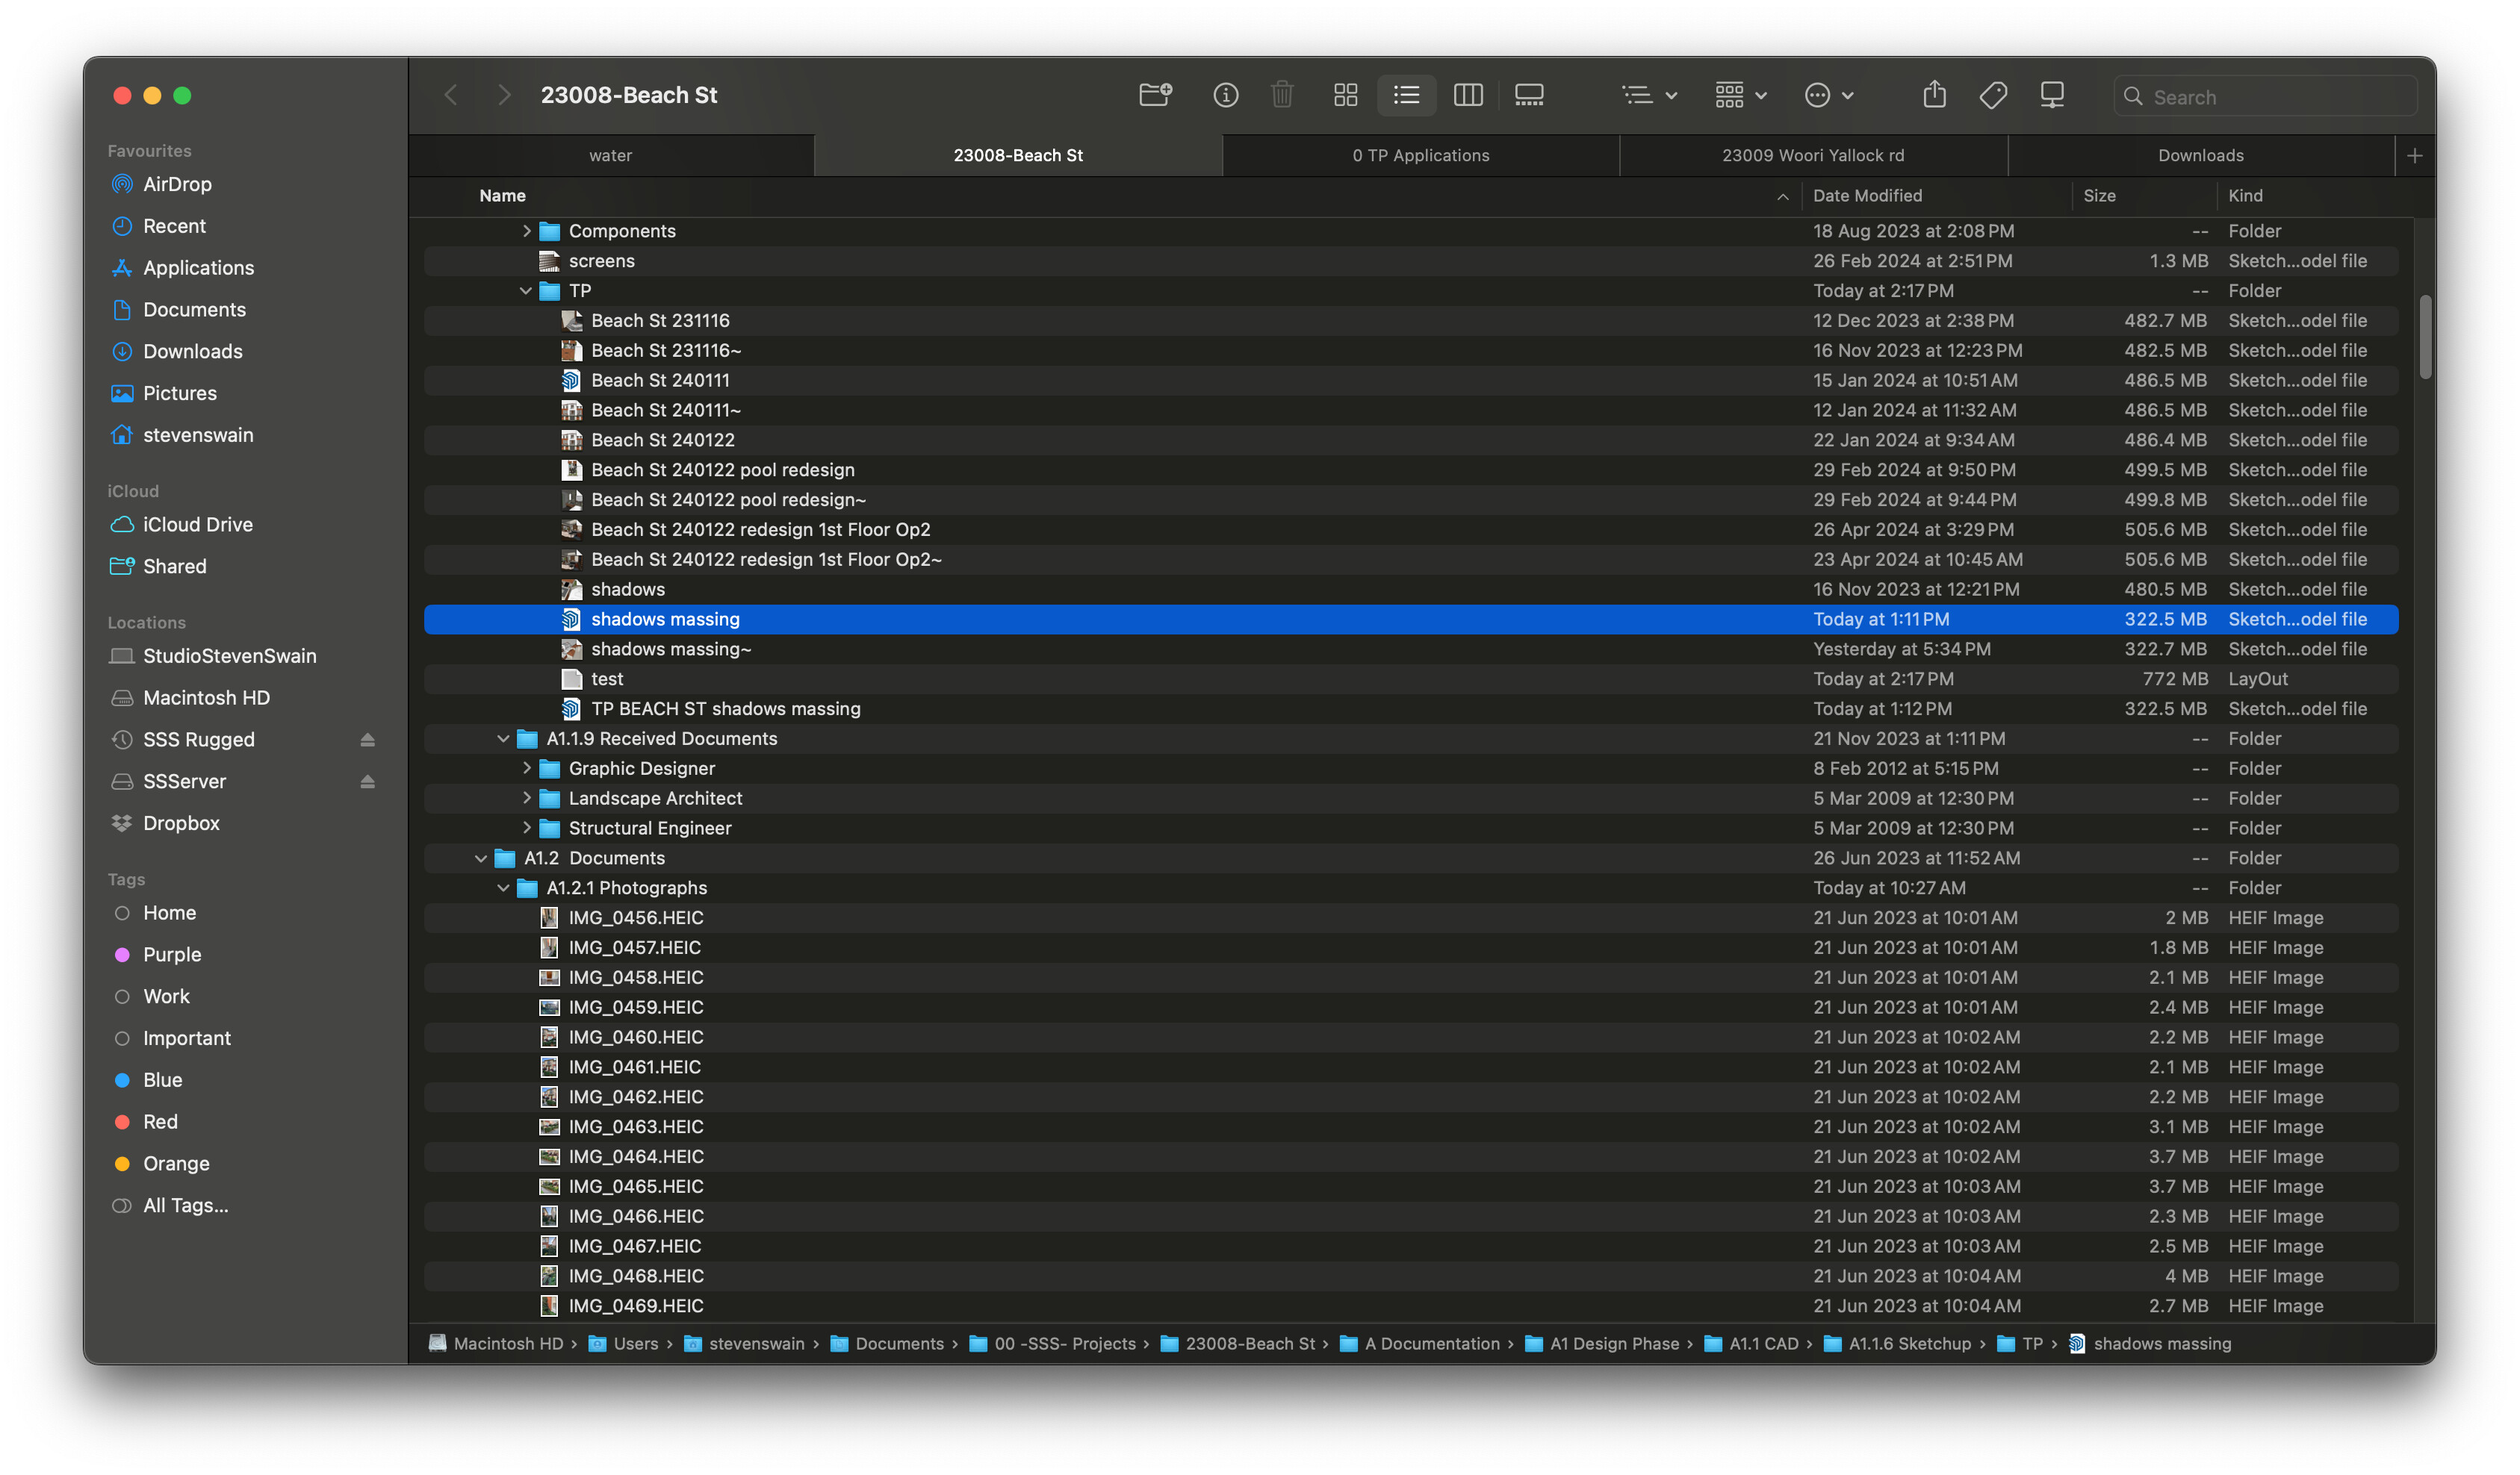
Task: Switch to the Downloads tab
Action: pos(2200,155)
